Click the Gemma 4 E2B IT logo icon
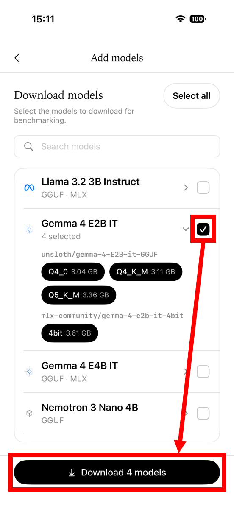 click(29, 229)
